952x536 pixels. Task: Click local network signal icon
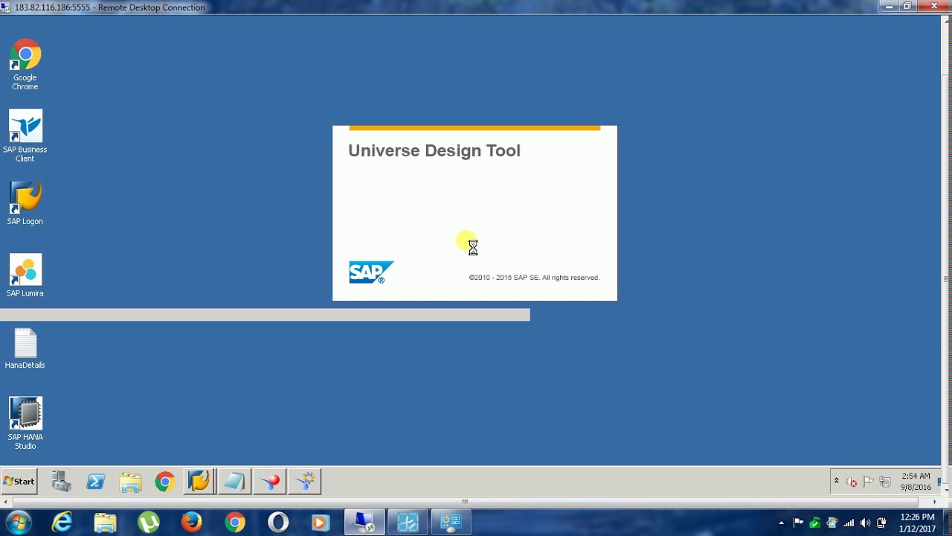coord(849,523)
